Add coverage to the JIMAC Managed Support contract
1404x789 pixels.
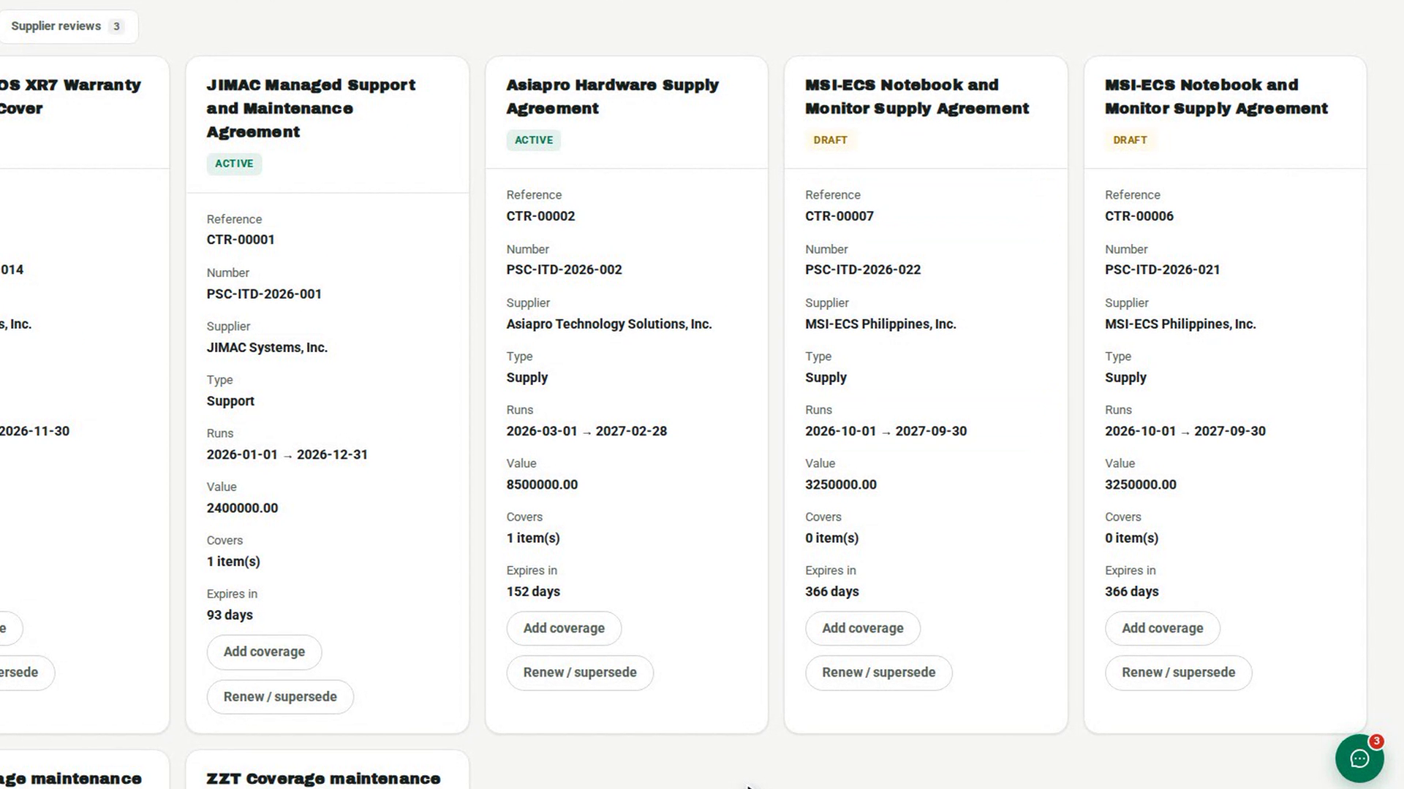click(264, 652)
